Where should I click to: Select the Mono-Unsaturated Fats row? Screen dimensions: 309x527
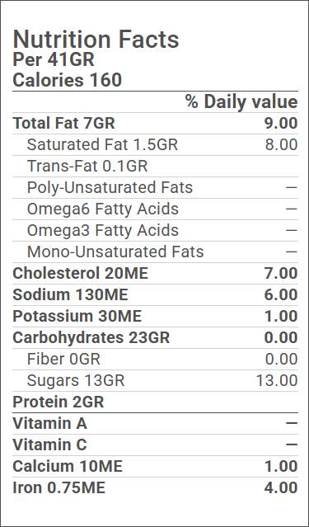(x=155, y=252)
